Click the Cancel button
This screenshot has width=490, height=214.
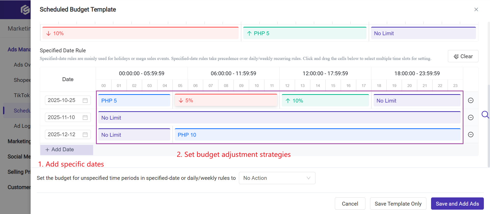pos(350,204)
